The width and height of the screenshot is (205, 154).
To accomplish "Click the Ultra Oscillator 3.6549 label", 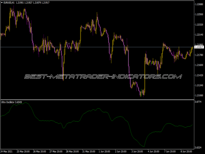I will 12,102.
